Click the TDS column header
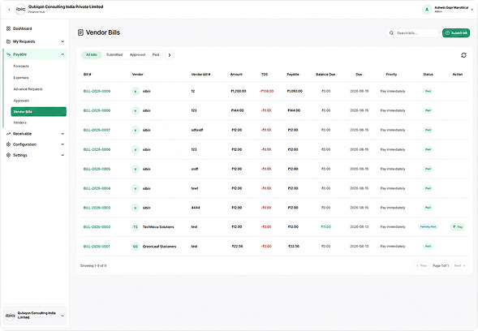This screenshot has width=478, height=331. pyautogui.click(x=265, y=75)
